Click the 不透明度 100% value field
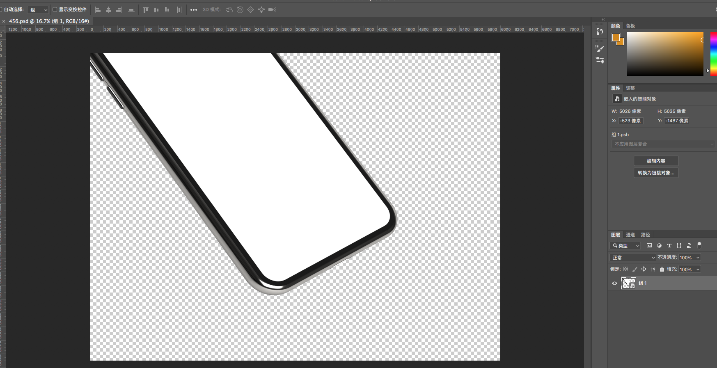717x368 pixels. click(x=686, y=258)
